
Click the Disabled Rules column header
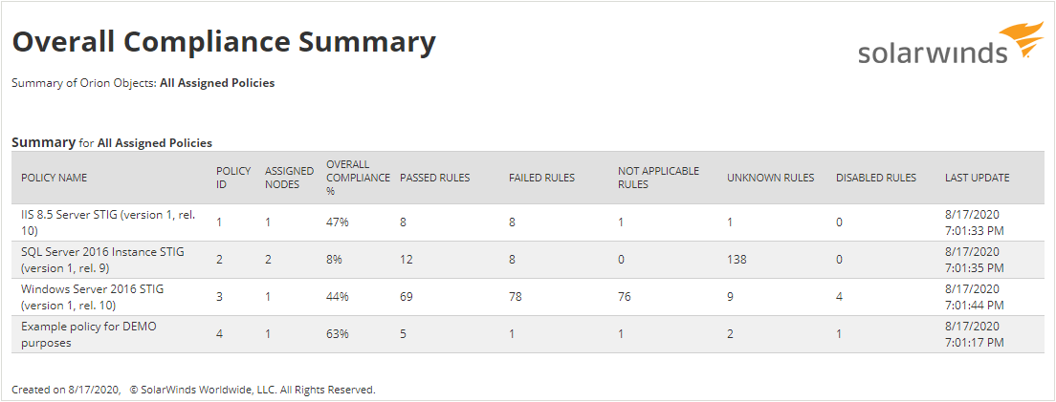876,179
